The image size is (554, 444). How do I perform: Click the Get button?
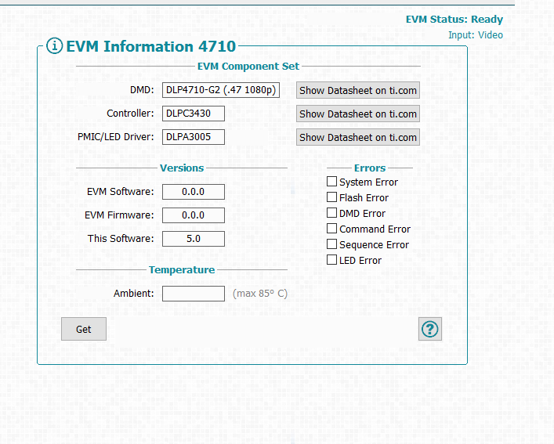(x=84, y=329)
